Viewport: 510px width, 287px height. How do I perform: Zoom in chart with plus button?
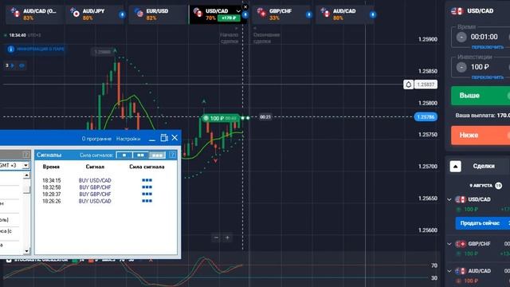(x=227, y=238)
